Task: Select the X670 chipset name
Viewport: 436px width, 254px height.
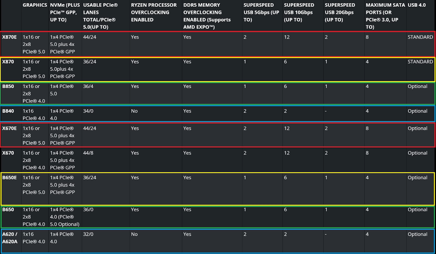Action: [8, 153]
